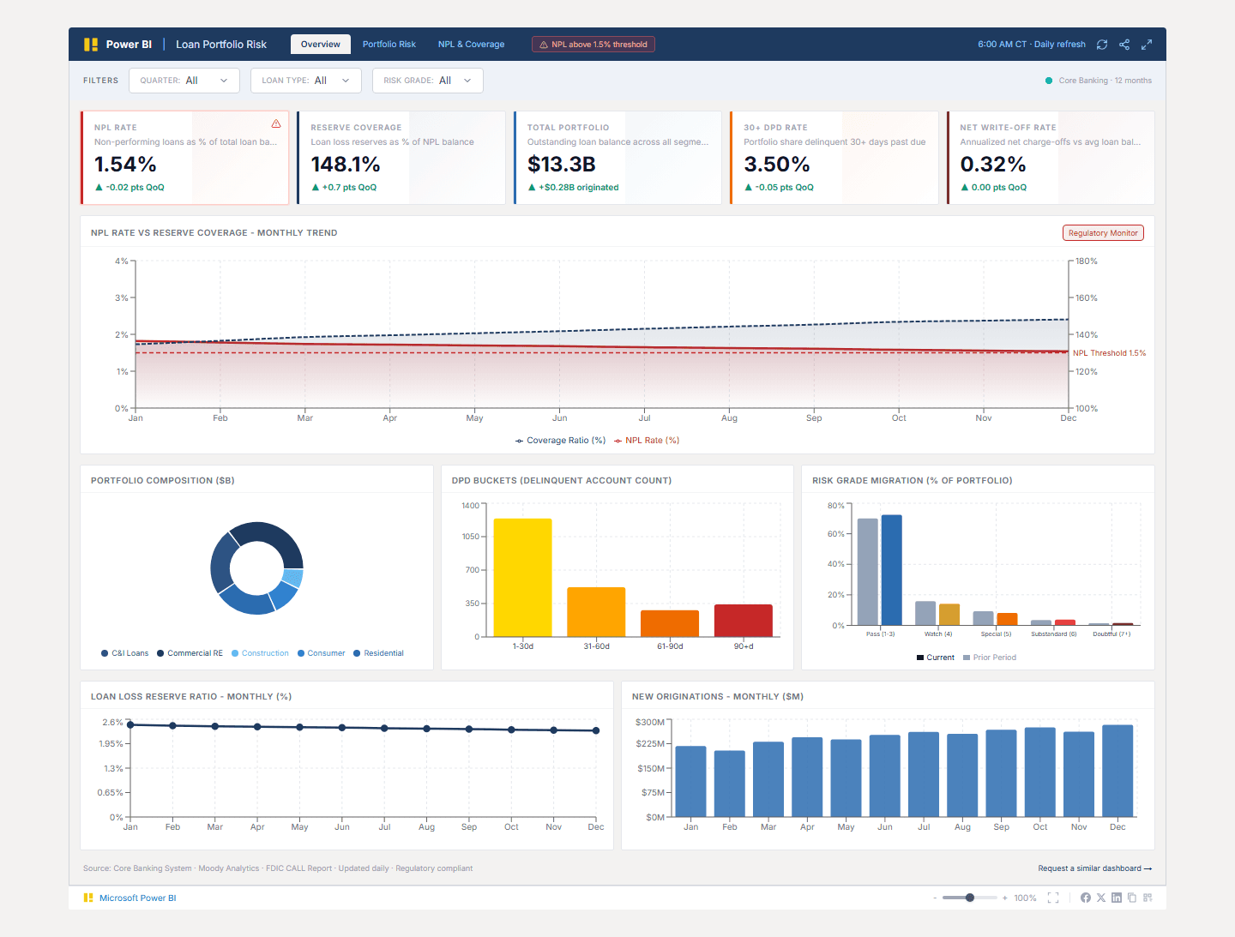
Task: Share to X via footer icon
Action: point(1101,898)
